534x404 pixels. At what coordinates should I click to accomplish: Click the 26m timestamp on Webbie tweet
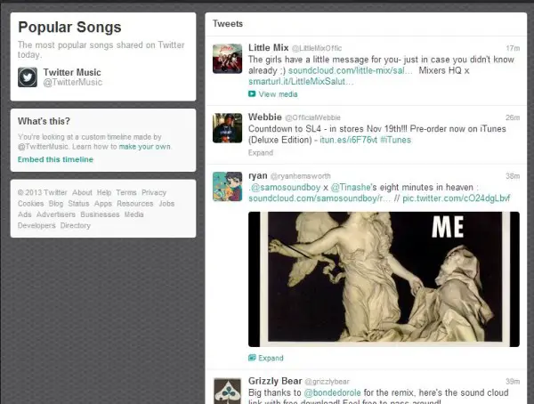pyautogui.click(x=513, y=117)
